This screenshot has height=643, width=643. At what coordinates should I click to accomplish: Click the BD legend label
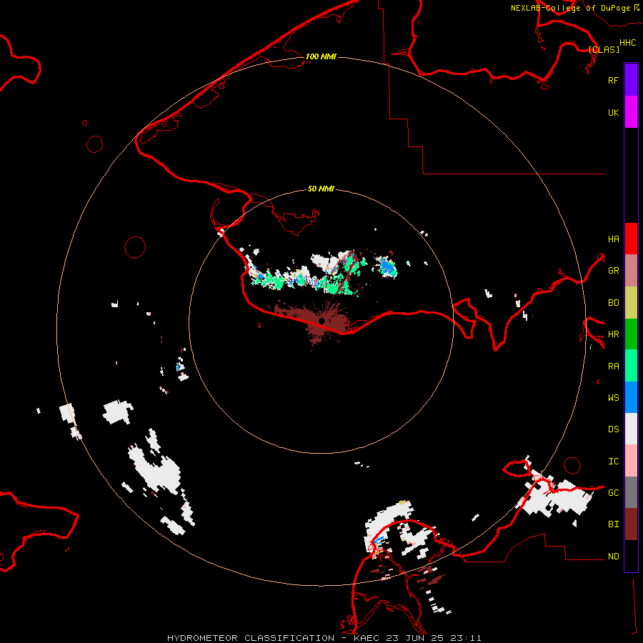(613, 303)
